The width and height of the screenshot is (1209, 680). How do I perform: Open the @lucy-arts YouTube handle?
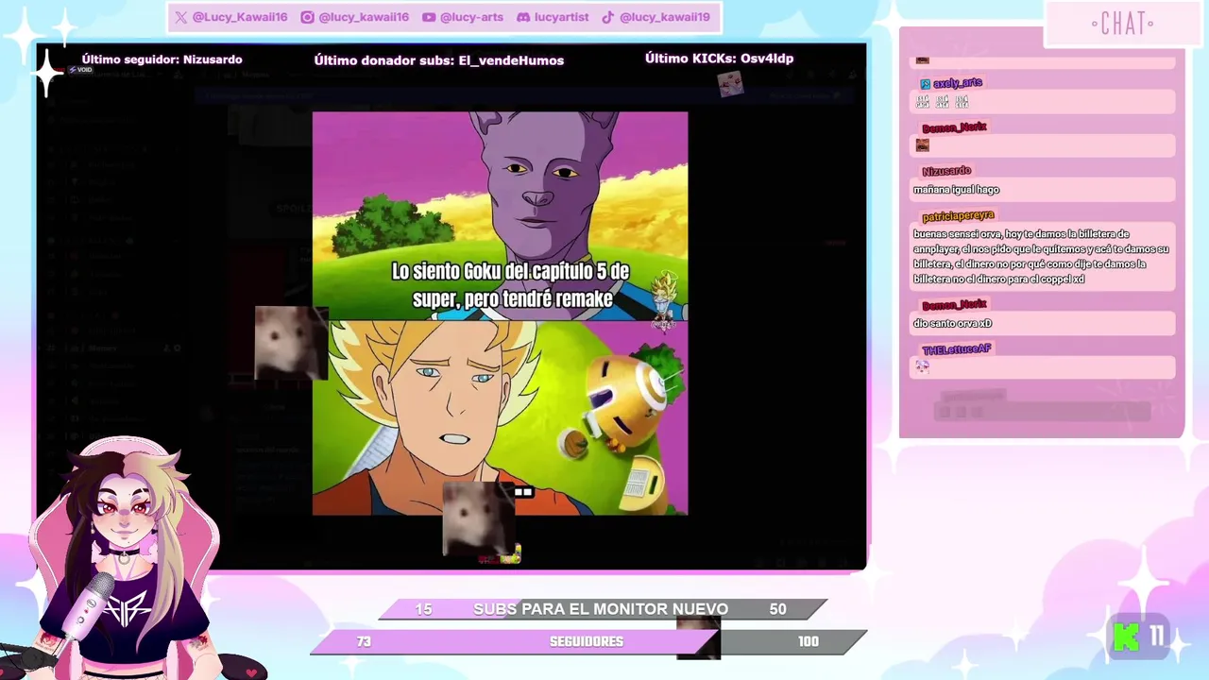coord(472,17)
